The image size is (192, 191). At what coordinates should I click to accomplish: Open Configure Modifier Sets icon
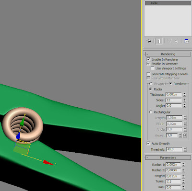tap(187, 41)
